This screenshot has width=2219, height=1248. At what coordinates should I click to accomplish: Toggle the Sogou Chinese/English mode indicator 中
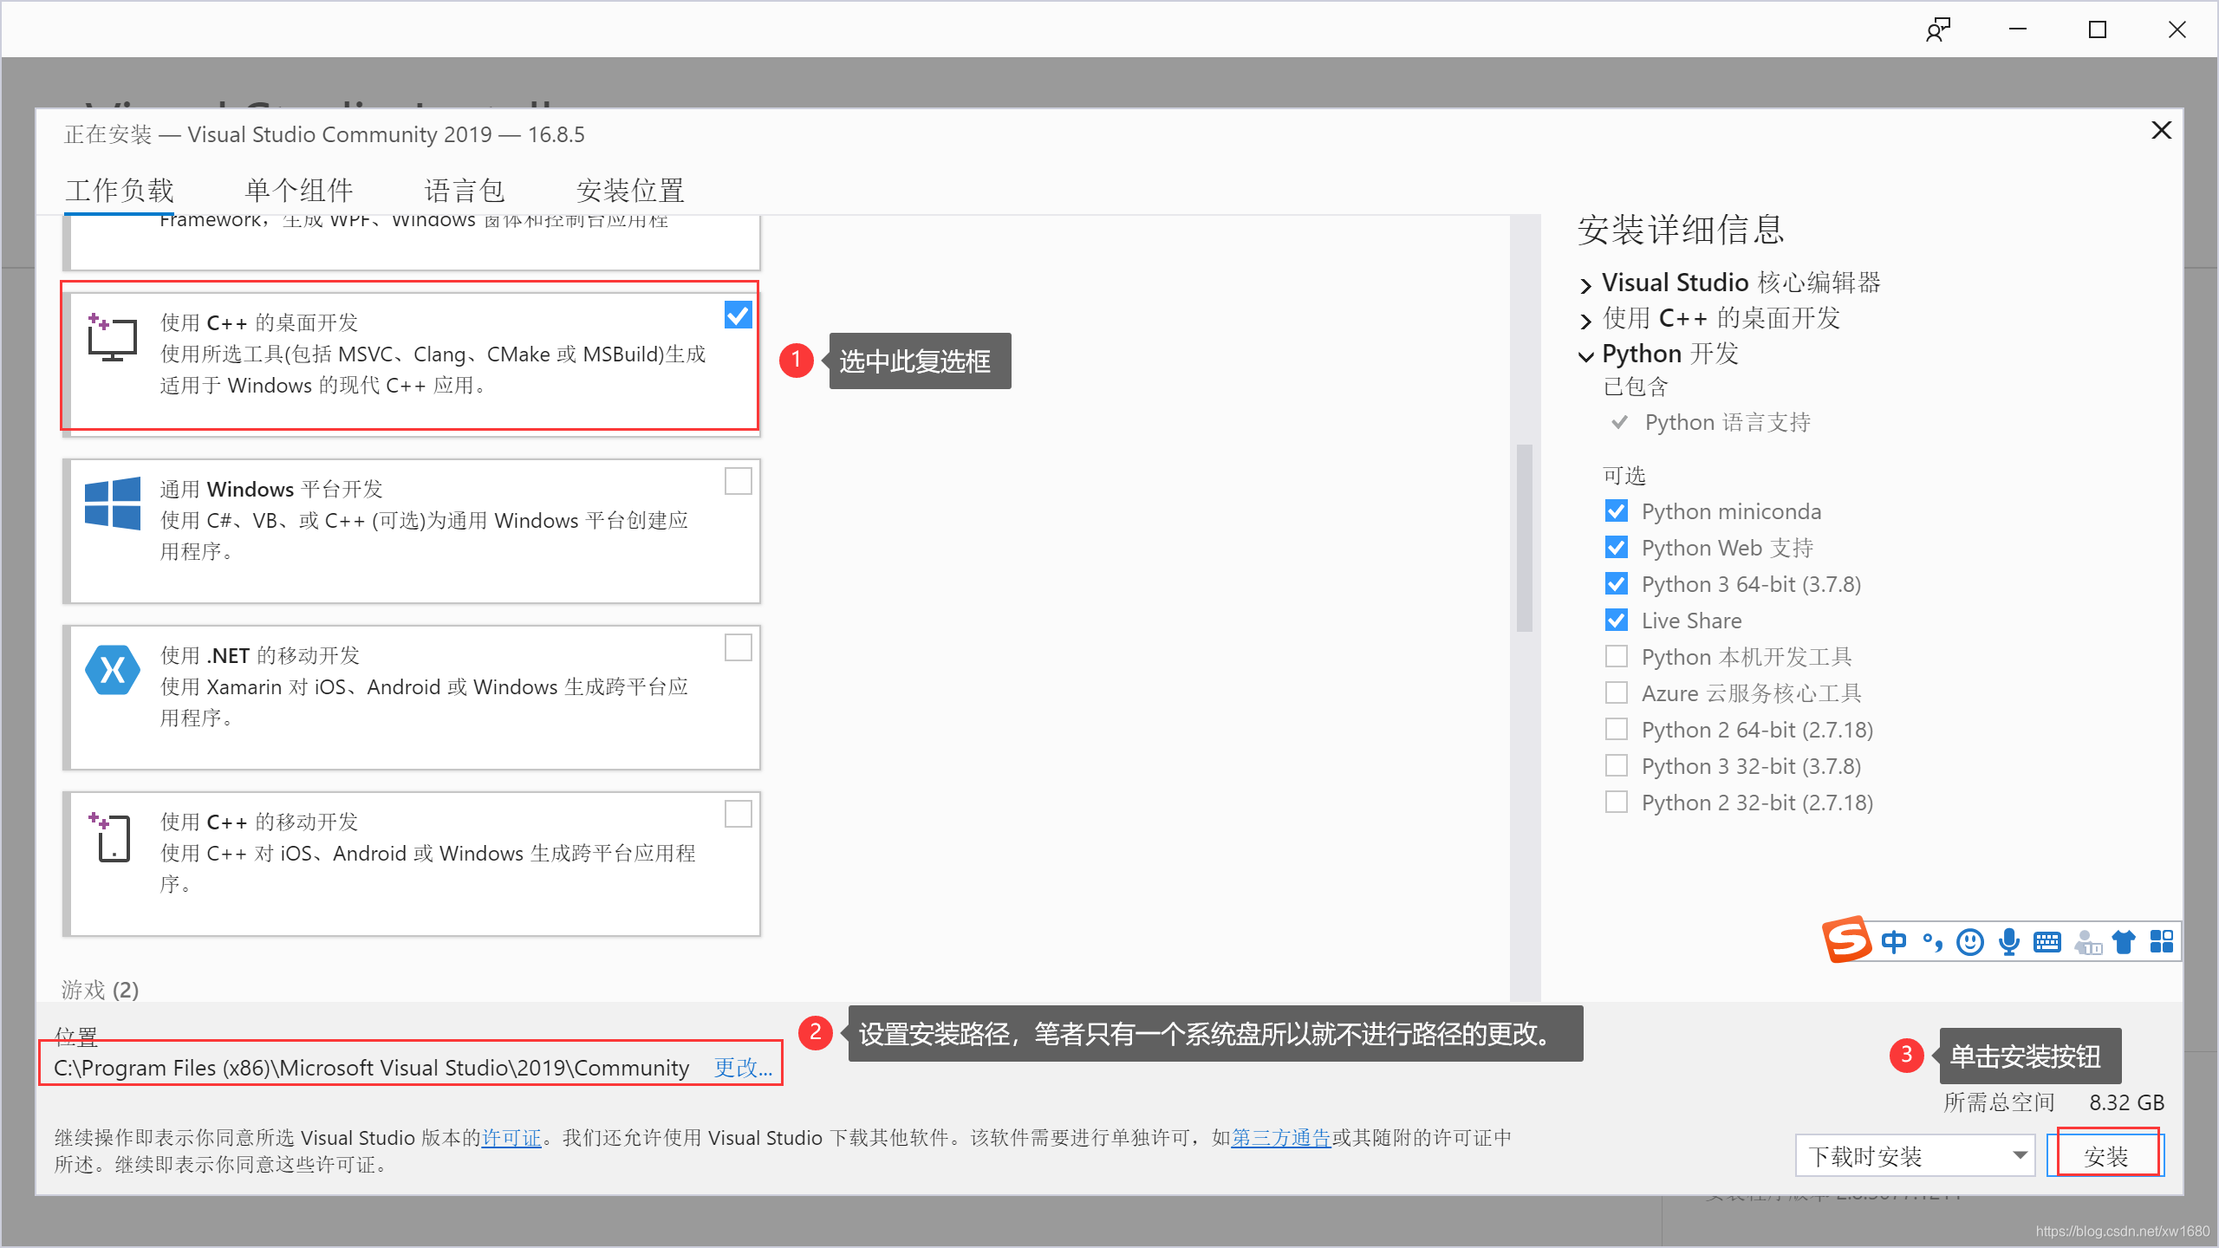click(1894, 942)
